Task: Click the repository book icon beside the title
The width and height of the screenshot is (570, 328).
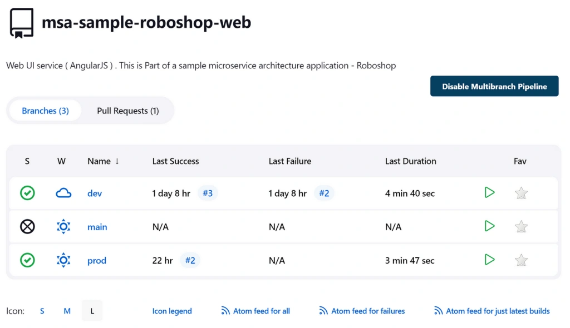Action: pyautogui.click(x=21, y=23)
